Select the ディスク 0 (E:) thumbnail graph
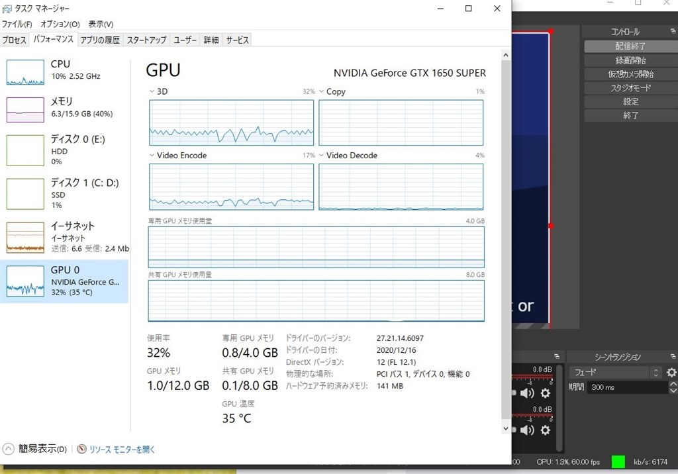 [26, 150]
